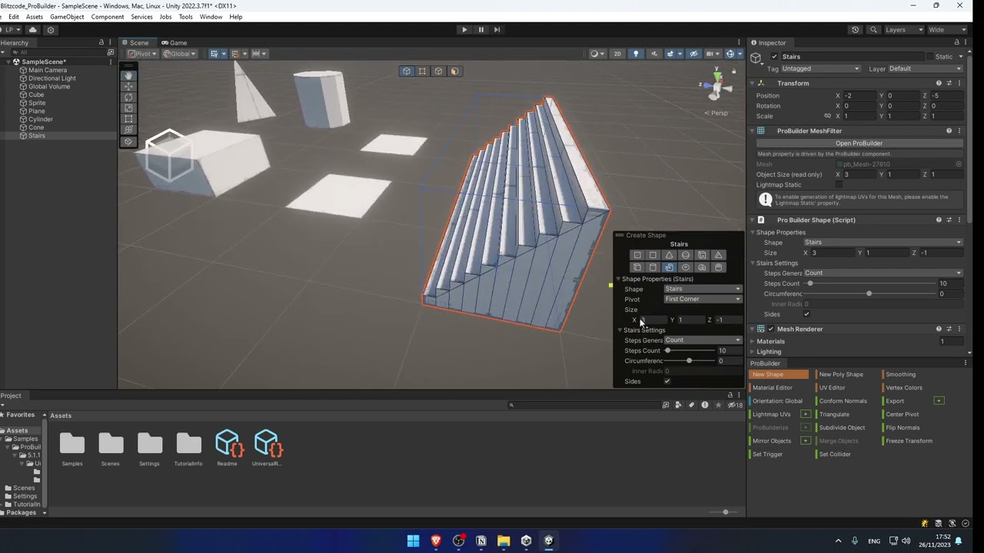Select the Move tool in Scene toolbar

point(128,86)
